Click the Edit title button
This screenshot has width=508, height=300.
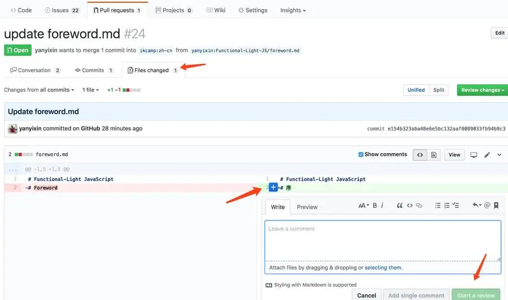(500, 33)
